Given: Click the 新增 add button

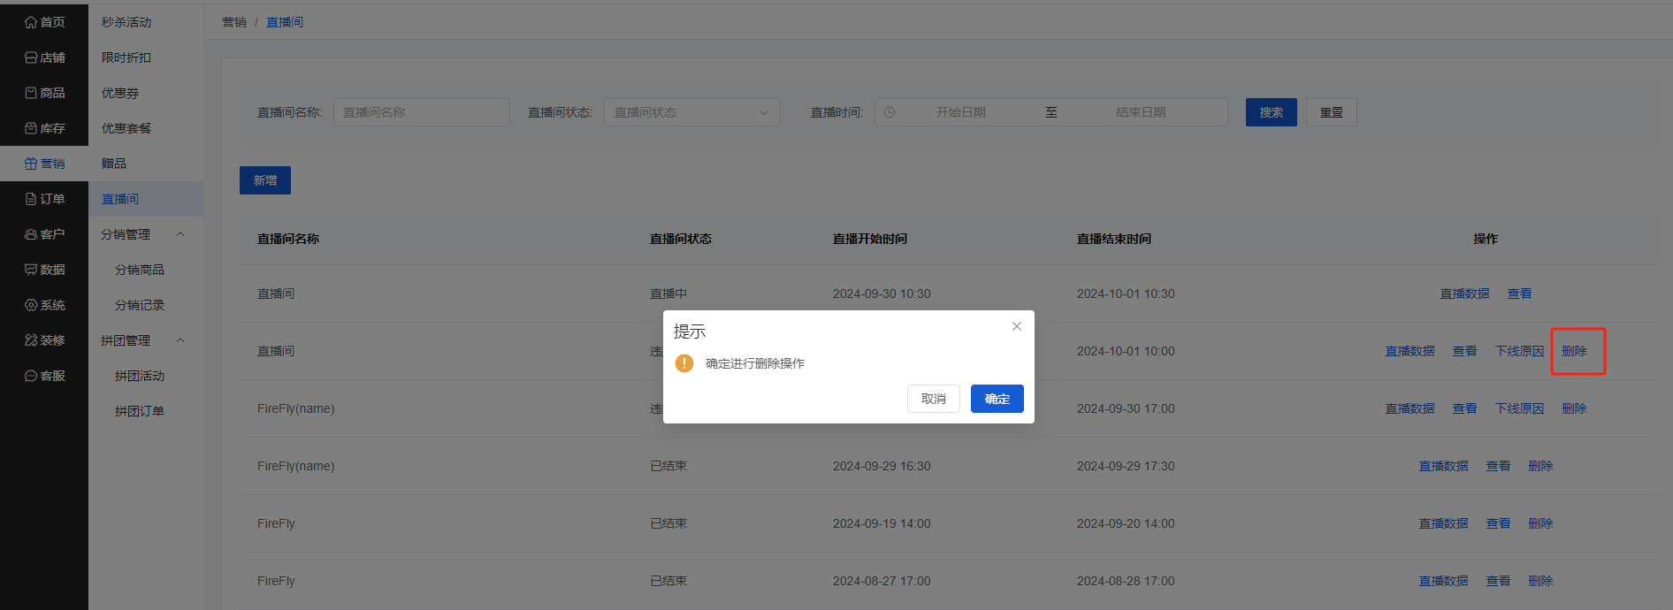Looking at the screenshot, I should coord(265,180).
